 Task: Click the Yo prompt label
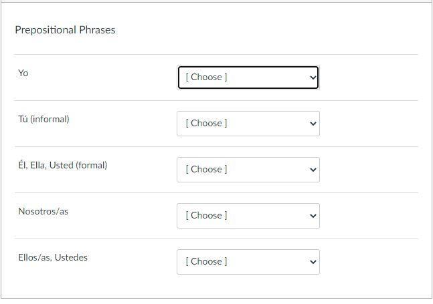[x=23, y=73]
